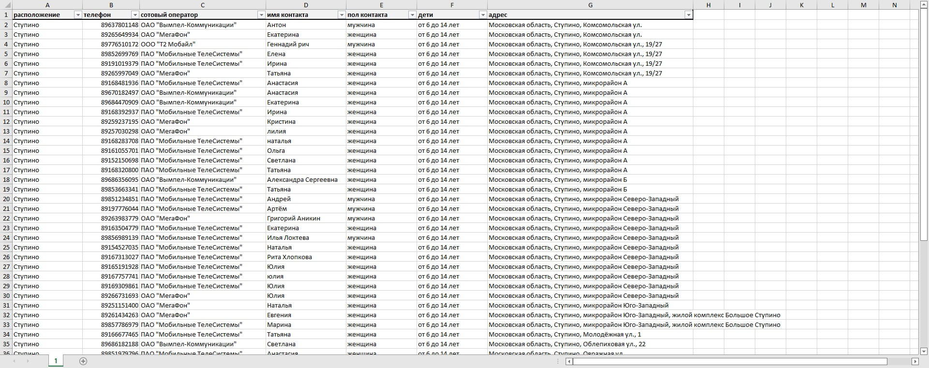This screenshot has width=929, height=368.
Task: Click the horizontal scrollbar thumb
Action: 730,361
